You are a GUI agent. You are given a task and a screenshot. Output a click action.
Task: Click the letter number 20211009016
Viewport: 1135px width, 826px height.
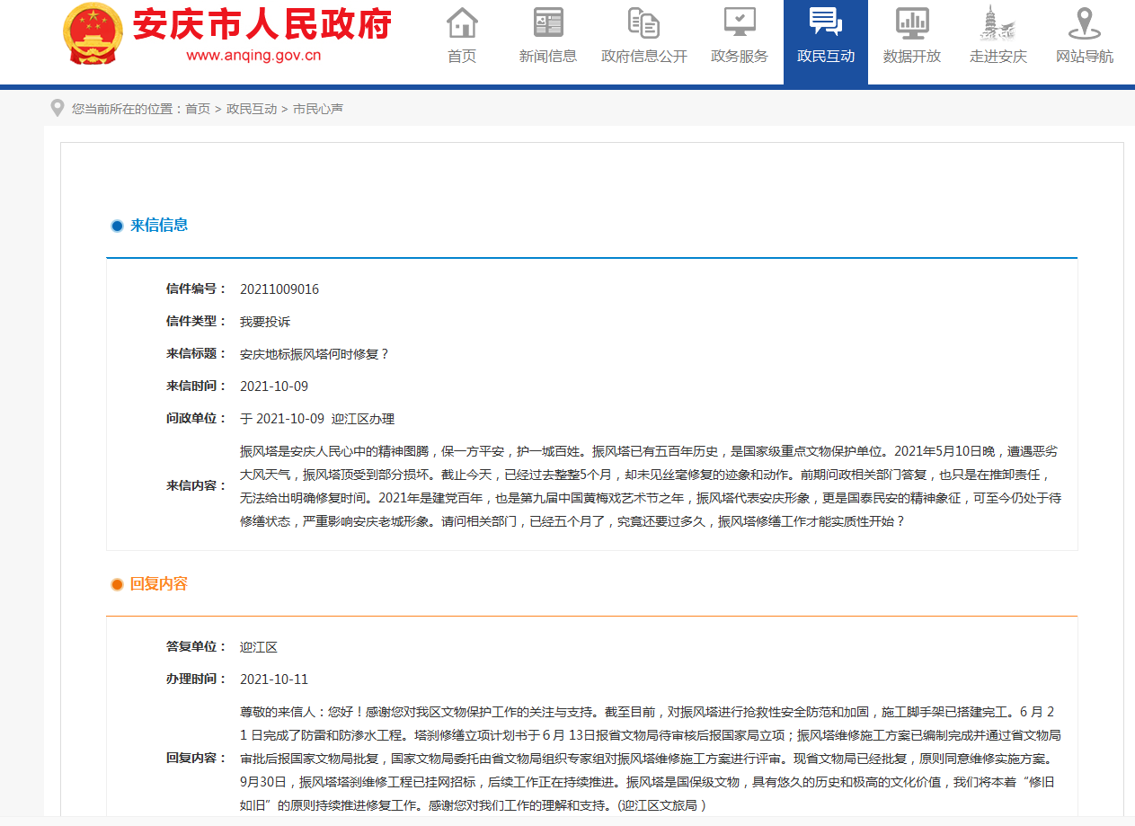(x=279, y=289)
